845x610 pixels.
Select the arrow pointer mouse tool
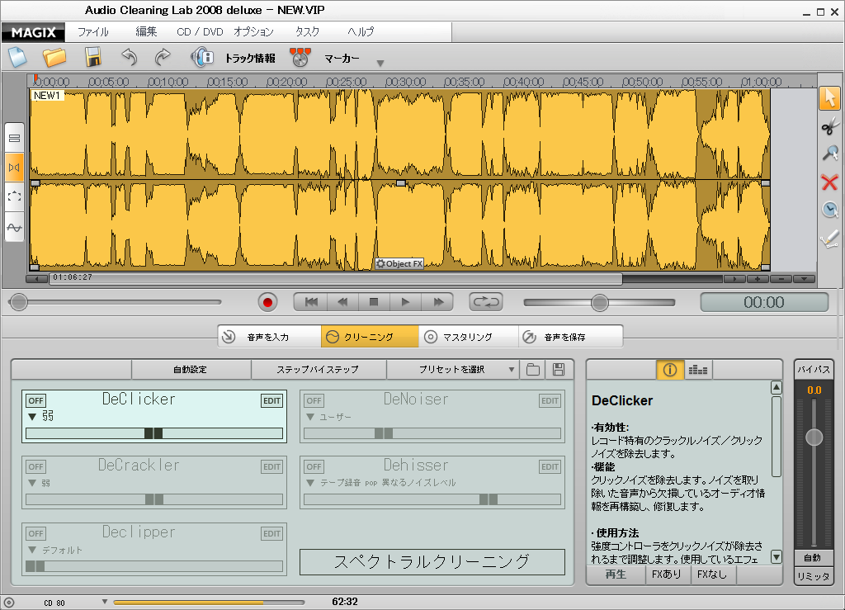point(830,98)
